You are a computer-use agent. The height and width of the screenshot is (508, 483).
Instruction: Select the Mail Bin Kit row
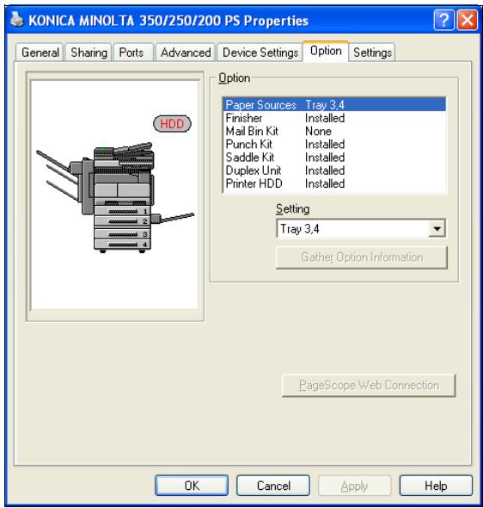tap(334, 131)
